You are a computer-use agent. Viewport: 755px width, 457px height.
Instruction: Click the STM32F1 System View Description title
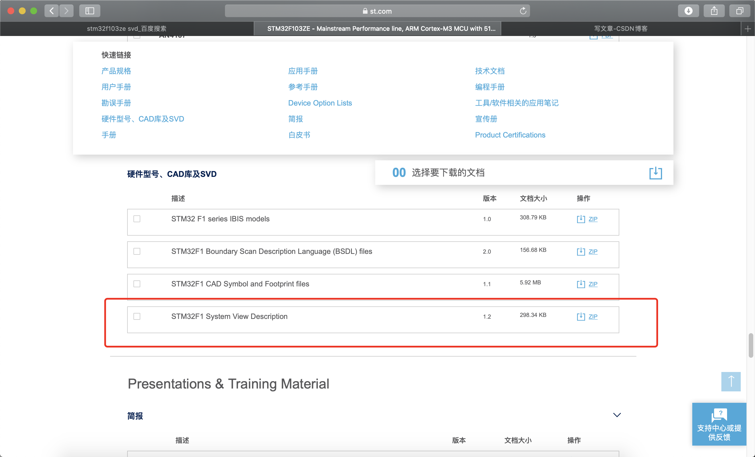pyautogui.click(x=229, y=316)
